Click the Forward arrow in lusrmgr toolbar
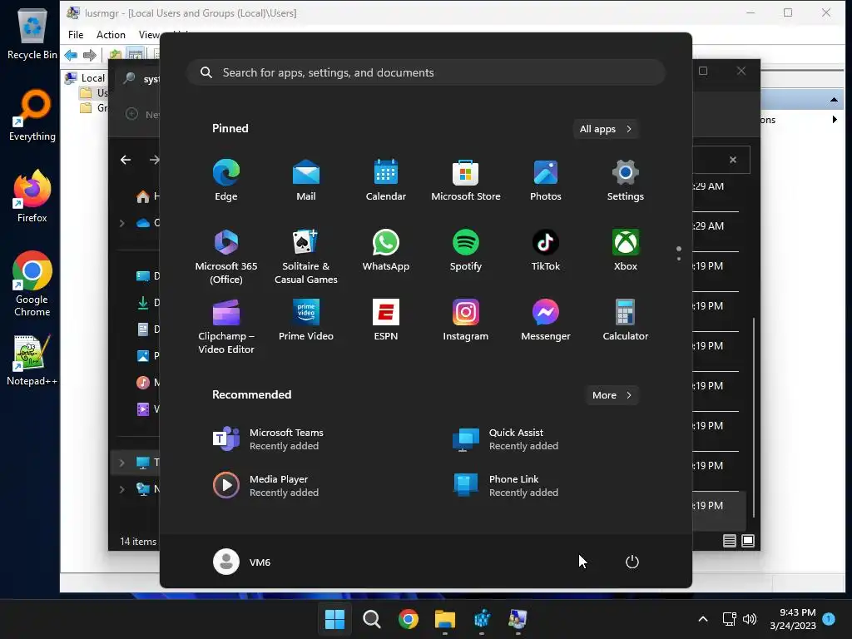 90,55
